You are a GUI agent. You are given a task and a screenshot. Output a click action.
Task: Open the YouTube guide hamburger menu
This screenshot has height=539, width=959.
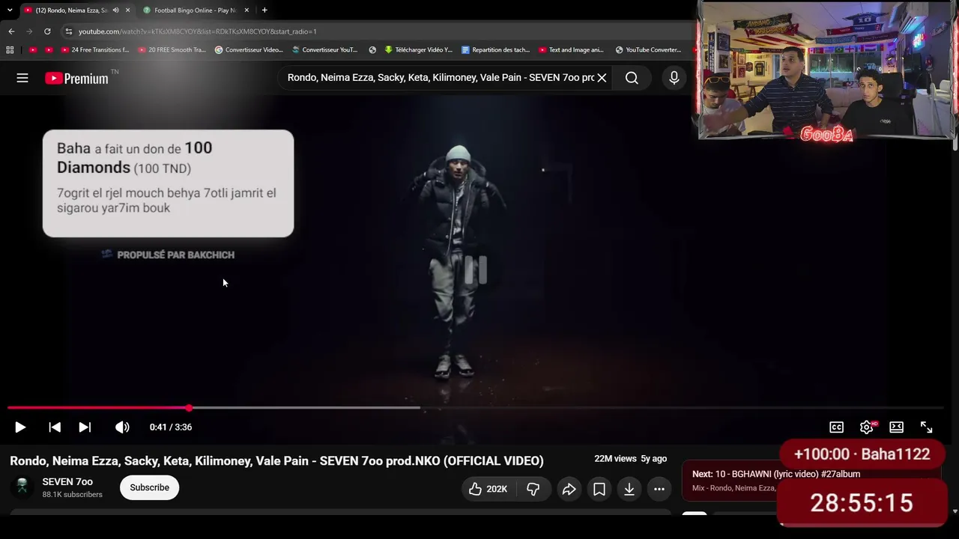(22, 78)
